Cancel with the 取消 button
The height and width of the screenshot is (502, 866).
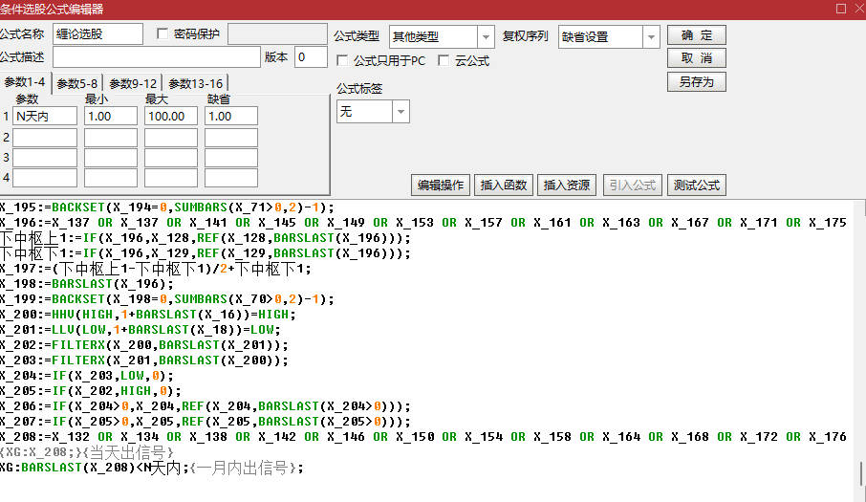(697, 58)
